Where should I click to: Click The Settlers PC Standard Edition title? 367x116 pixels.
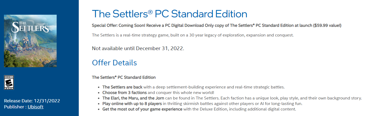pos(170,14)
